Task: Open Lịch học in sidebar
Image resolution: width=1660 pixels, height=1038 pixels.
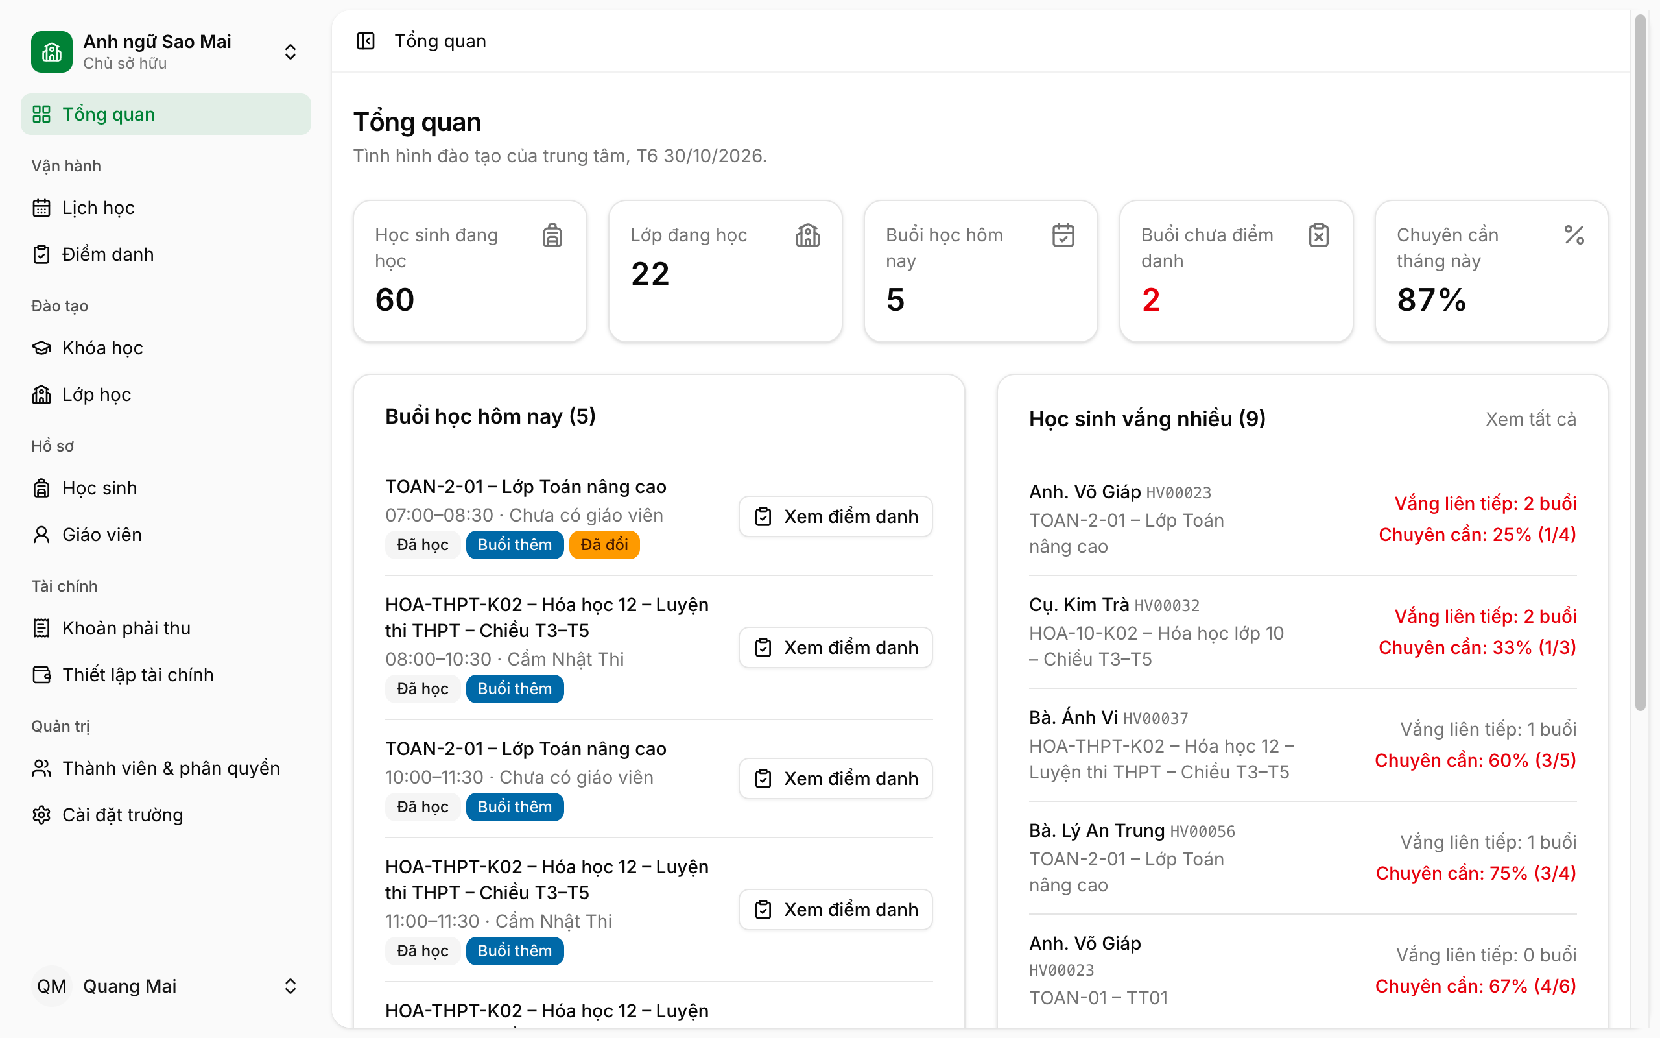Action: [165, 208]
